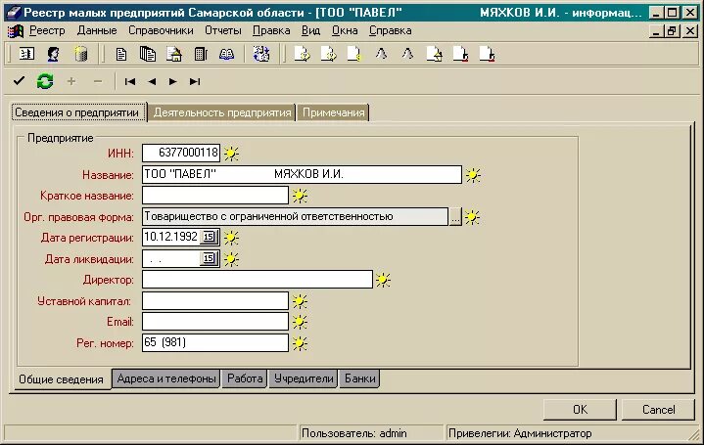Click the Дата регистрации date value
The height and width of the screenshot is (445, 704).
170,237
